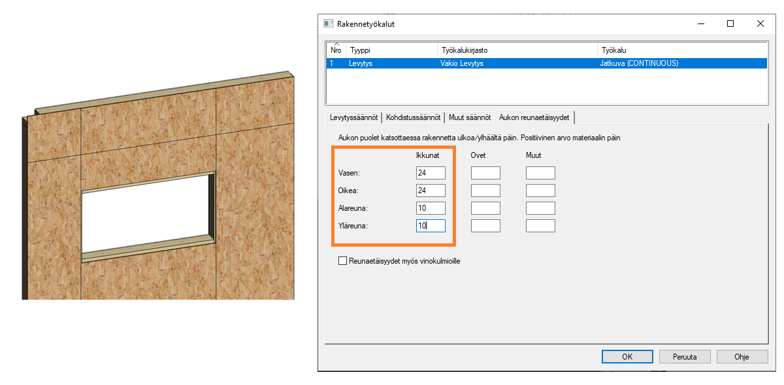Switch to the Levytyssäännöt tab
Image resolution: width=784 pixels, height=385 pixels.
point(353,117)
